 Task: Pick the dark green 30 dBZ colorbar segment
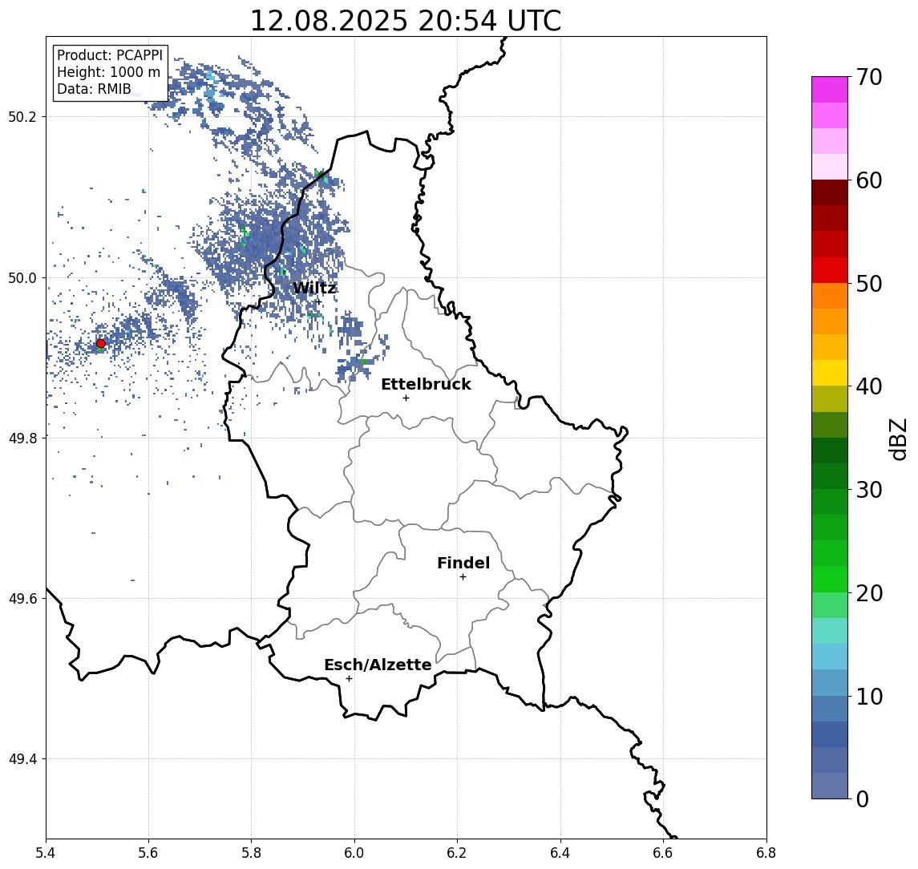coord(830,476)
